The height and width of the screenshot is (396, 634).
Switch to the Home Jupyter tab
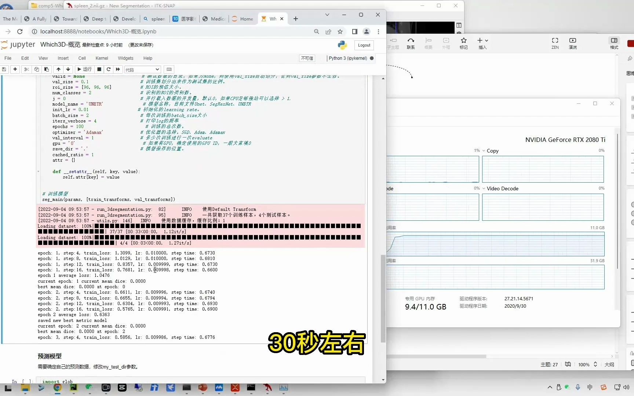[243, 19]
